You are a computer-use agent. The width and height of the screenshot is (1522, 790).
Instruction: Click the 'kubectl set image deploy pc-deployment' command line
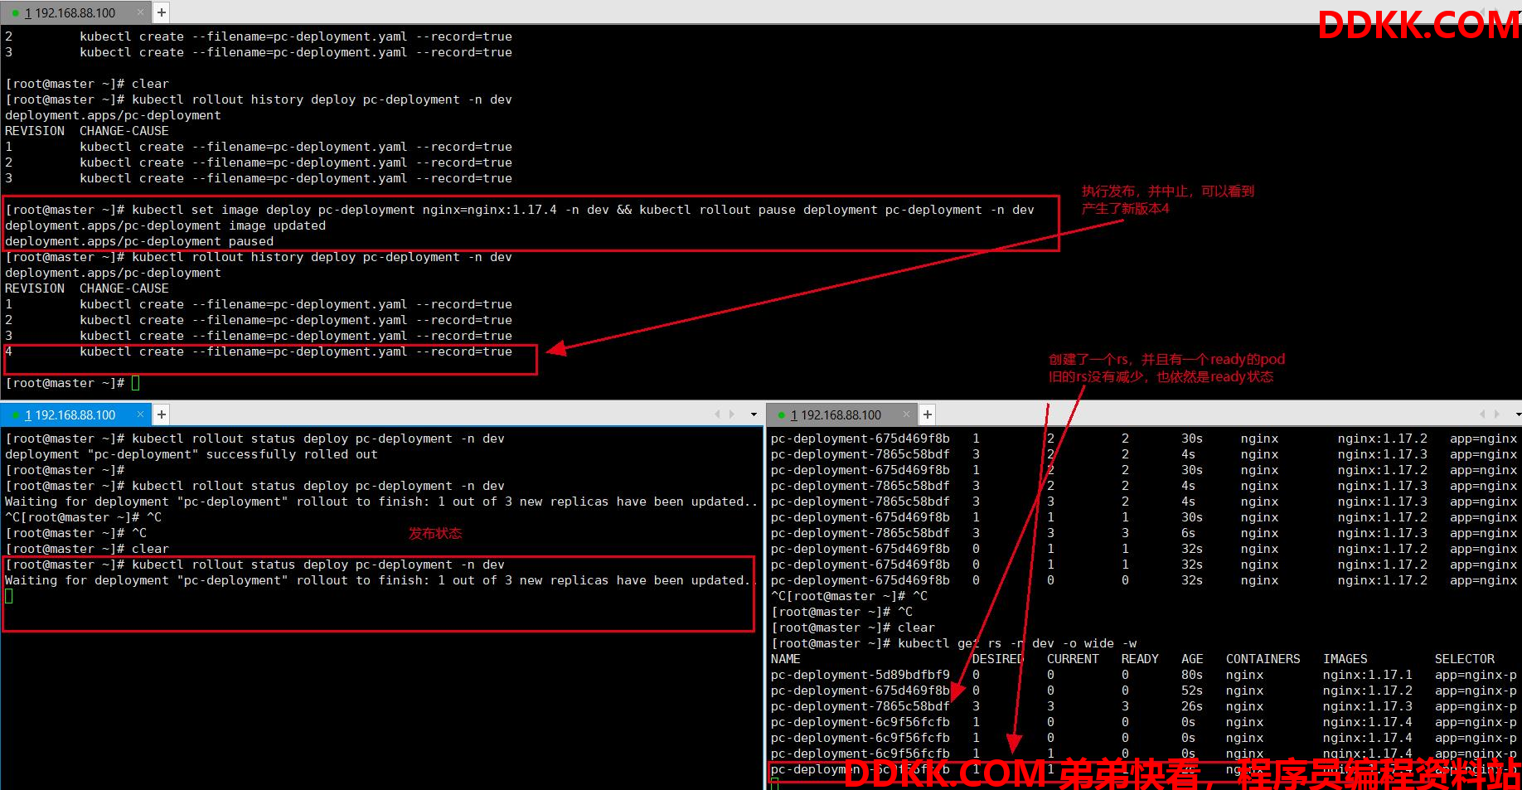pyautogui.click(x=520, y=210)
